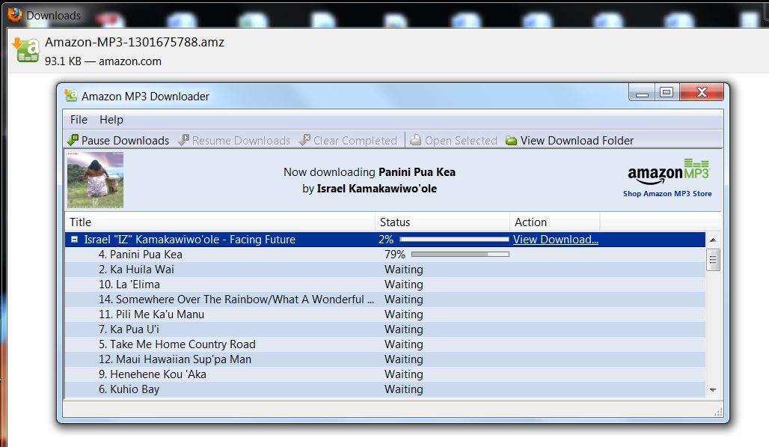Screen dimensions: 769x447
Task: Select track 2. Ka Huila Wai
Action: [385, 270]
